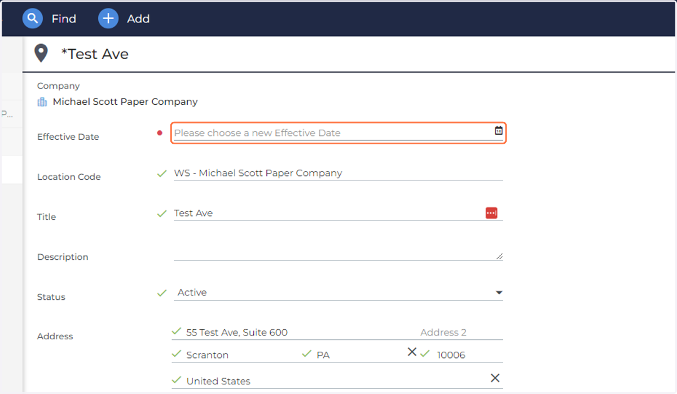Select the Active status value

click(192, 293)
